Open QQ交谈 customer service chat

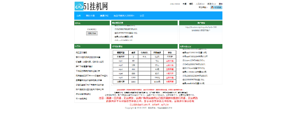pos(216,7)
